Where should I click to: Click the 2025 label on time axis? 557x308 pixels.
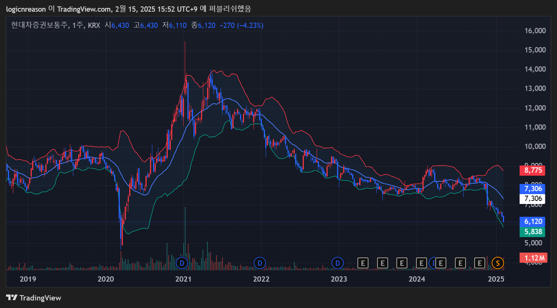point(496,279)
